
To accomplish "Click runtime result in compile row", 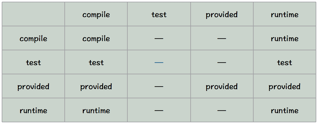I will click(x=285, y=39).
